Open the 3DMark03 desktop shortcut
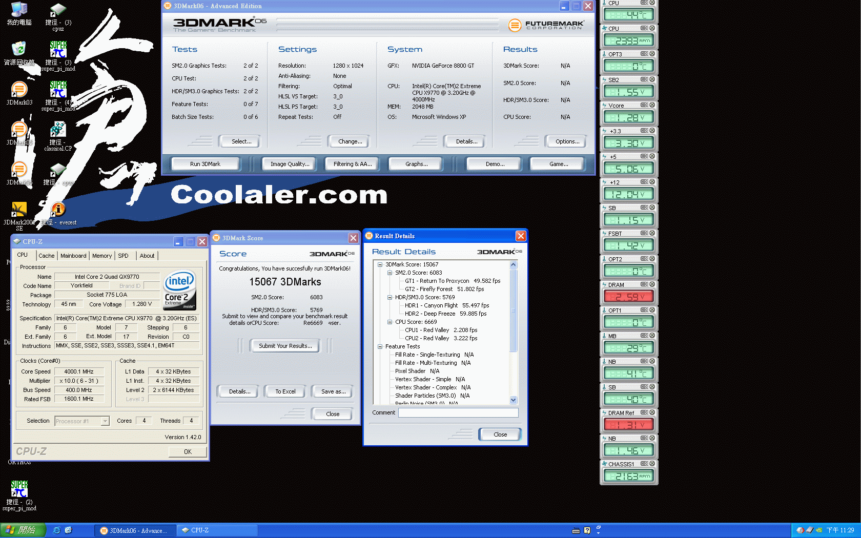The width and height of the screenshot is (861, 538). [x=19, y=90]
